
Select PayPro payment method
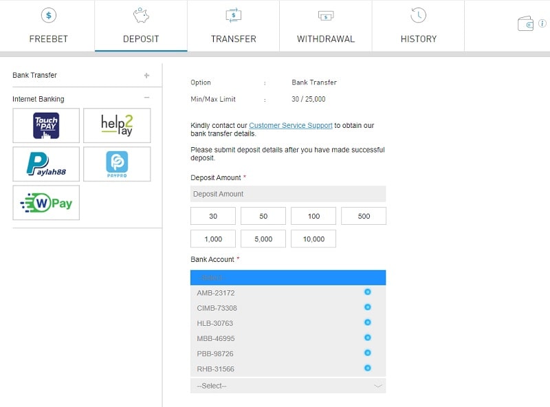[x=117, y=164]
